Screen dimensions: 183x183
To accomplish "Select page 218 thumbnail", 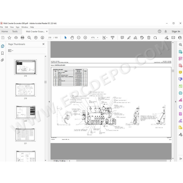I will pos(25,67).
